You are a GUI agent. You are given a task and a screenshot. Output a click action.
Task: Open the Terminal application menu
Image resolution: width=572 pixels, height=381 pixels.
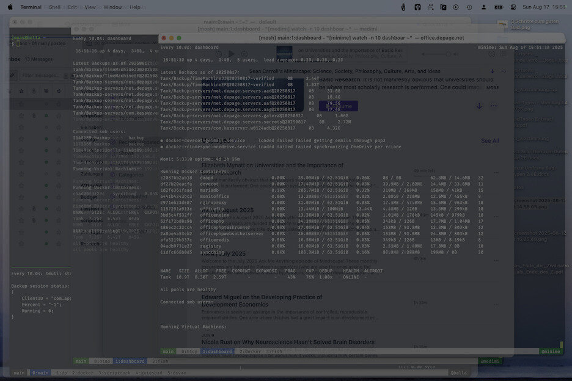coord(31,7)
